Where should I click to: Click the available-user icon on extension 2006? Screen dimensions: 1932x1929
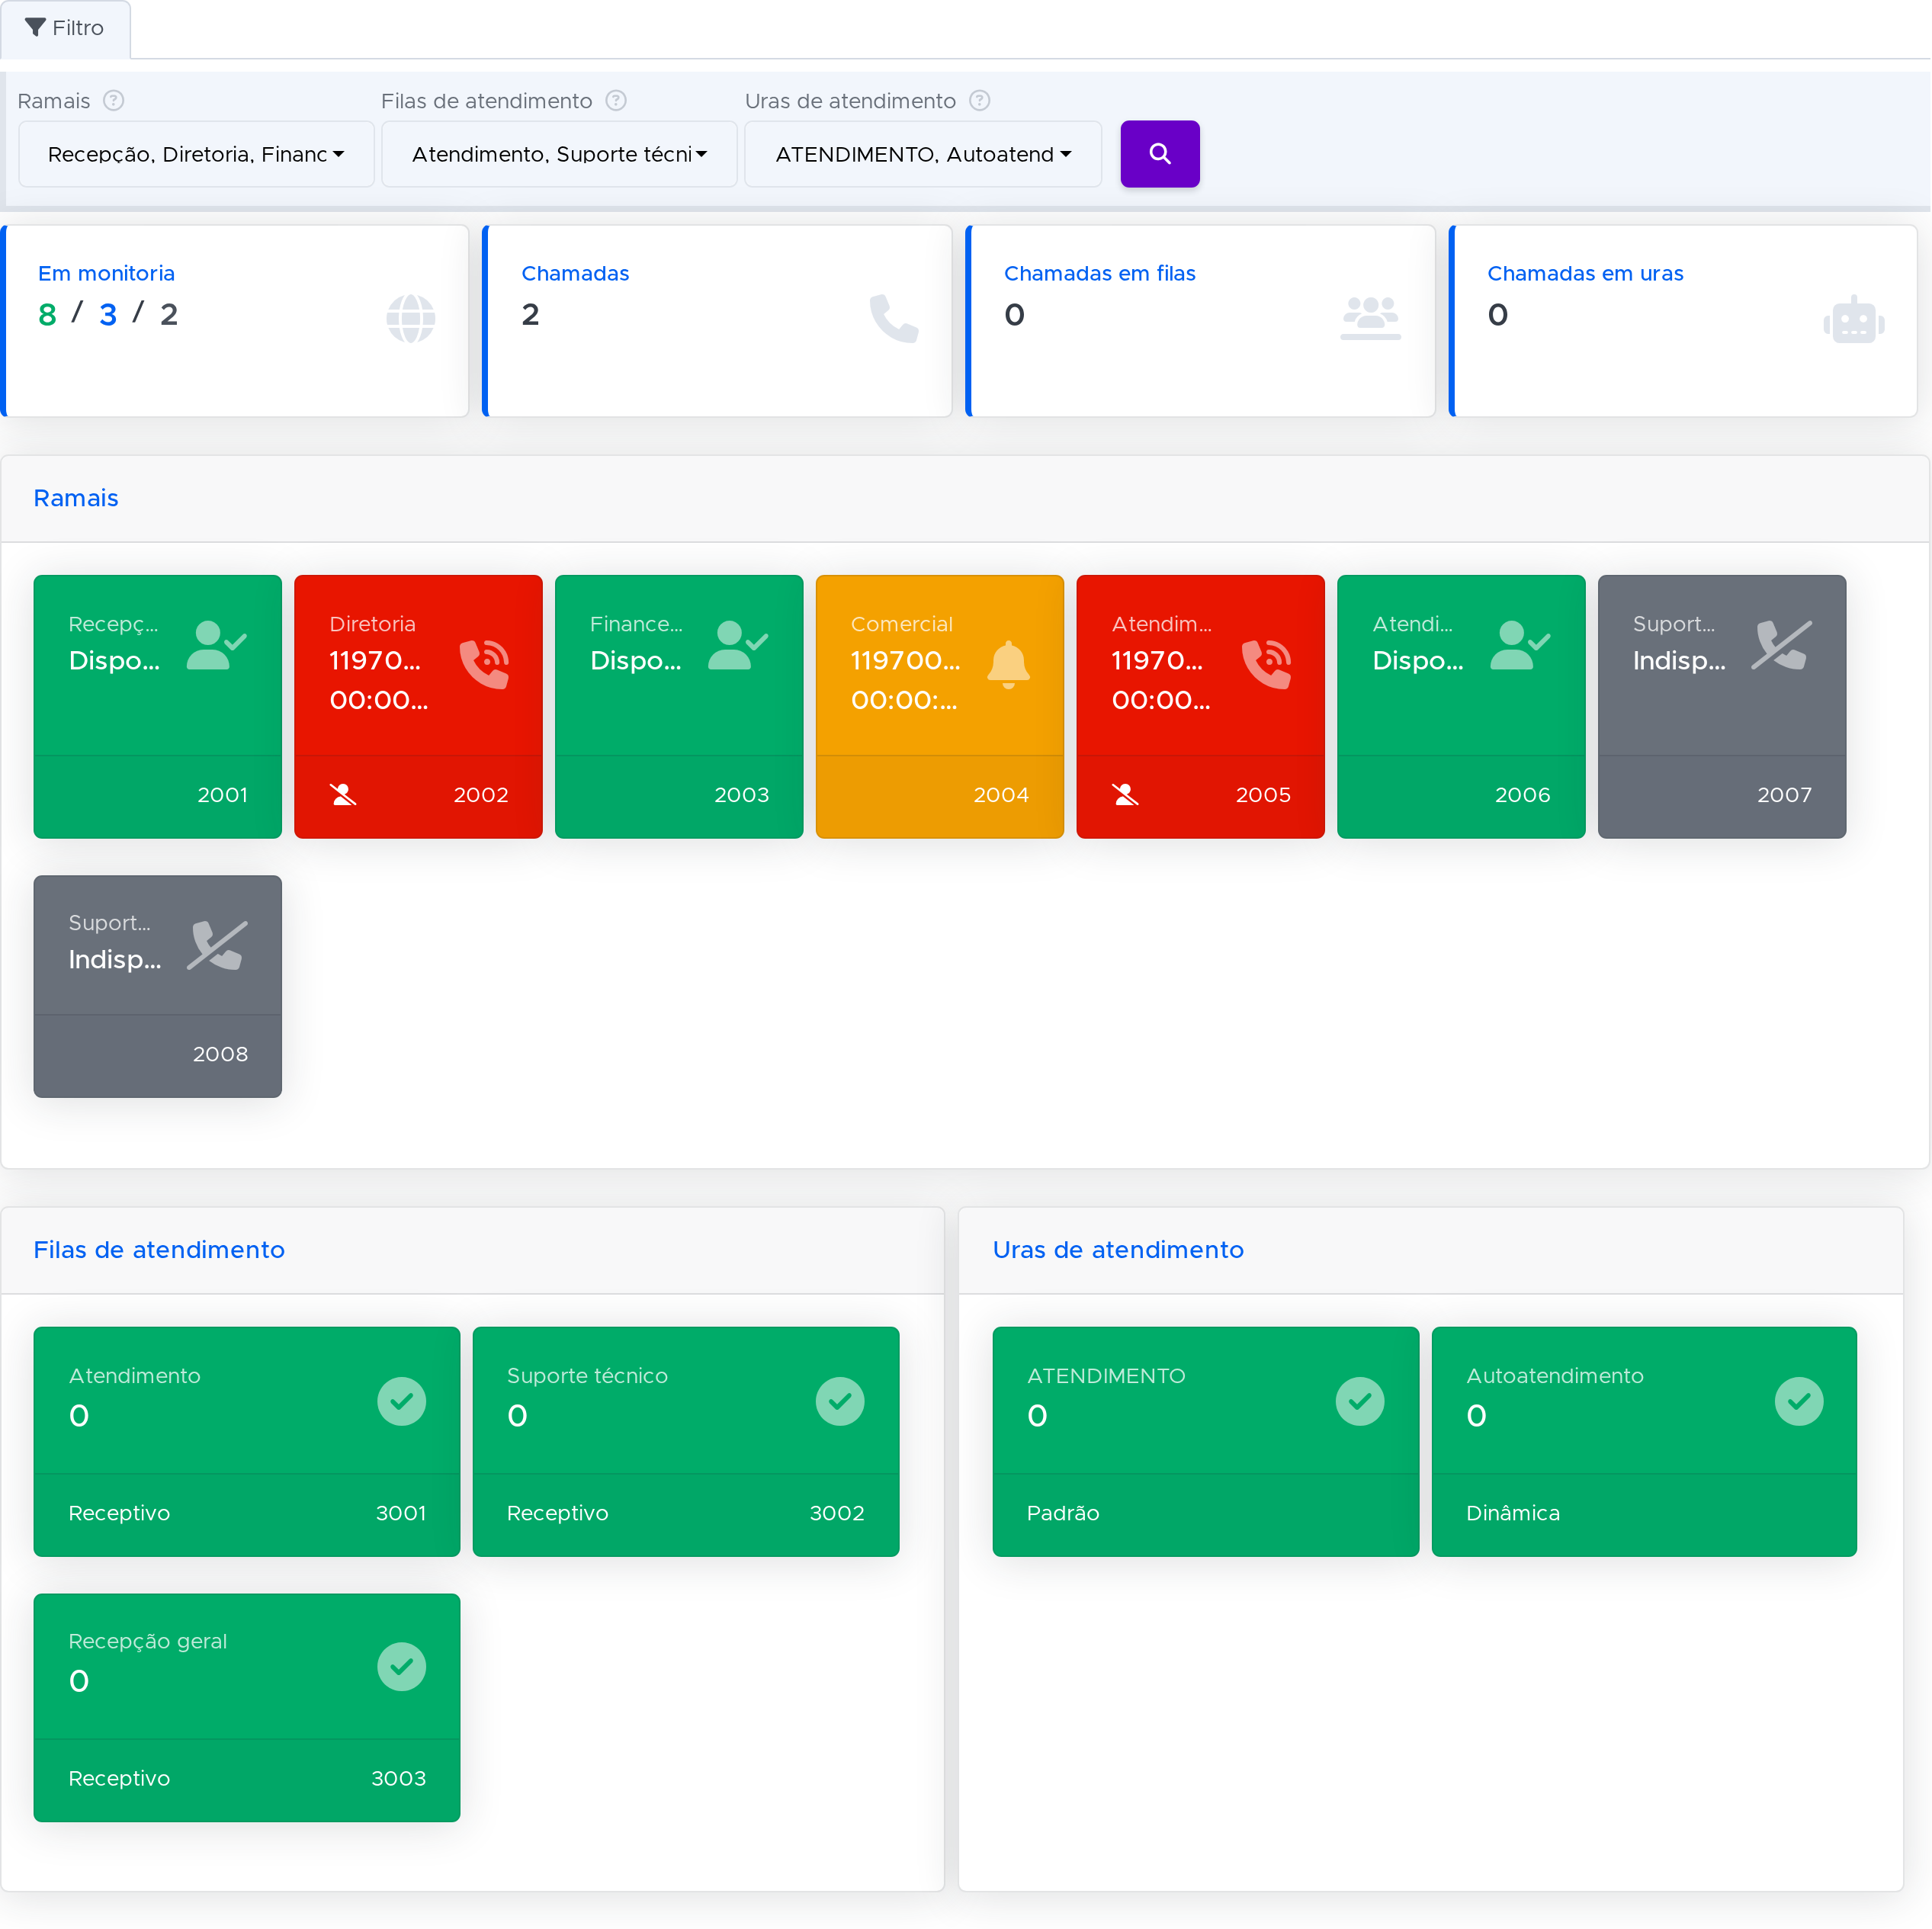(x=1520, y=645)
